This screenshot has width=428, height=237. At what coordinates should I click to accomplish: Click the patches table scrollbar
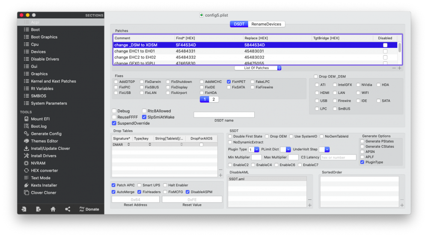pos(400,48)
